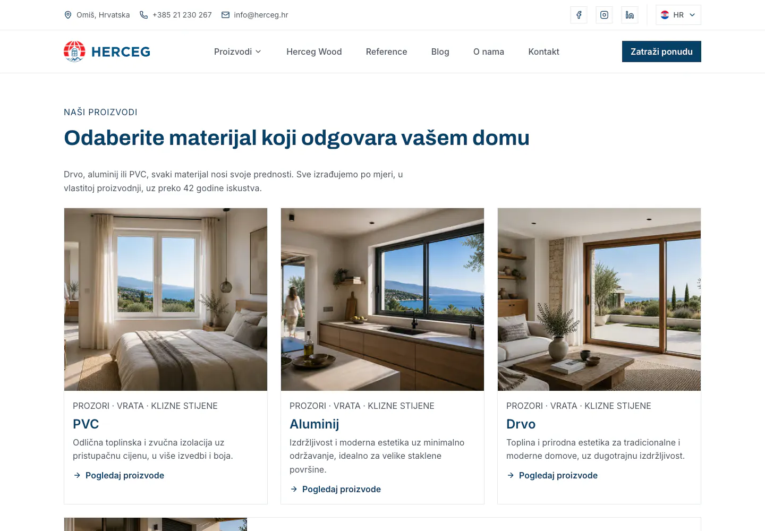Open the LinkedIn social icon

tap(630, 15)
